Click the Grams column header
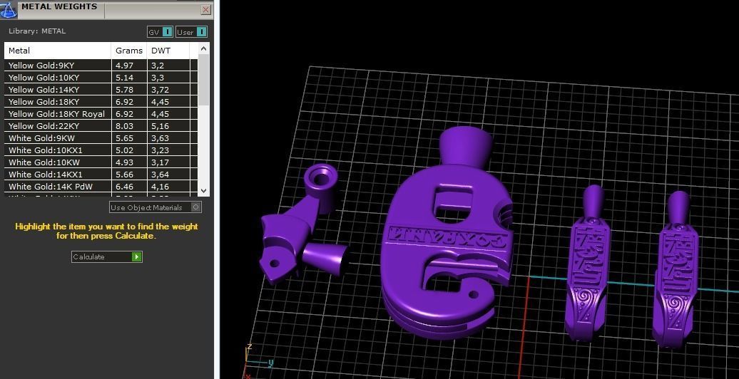739x379 pixels. [129, 51]
